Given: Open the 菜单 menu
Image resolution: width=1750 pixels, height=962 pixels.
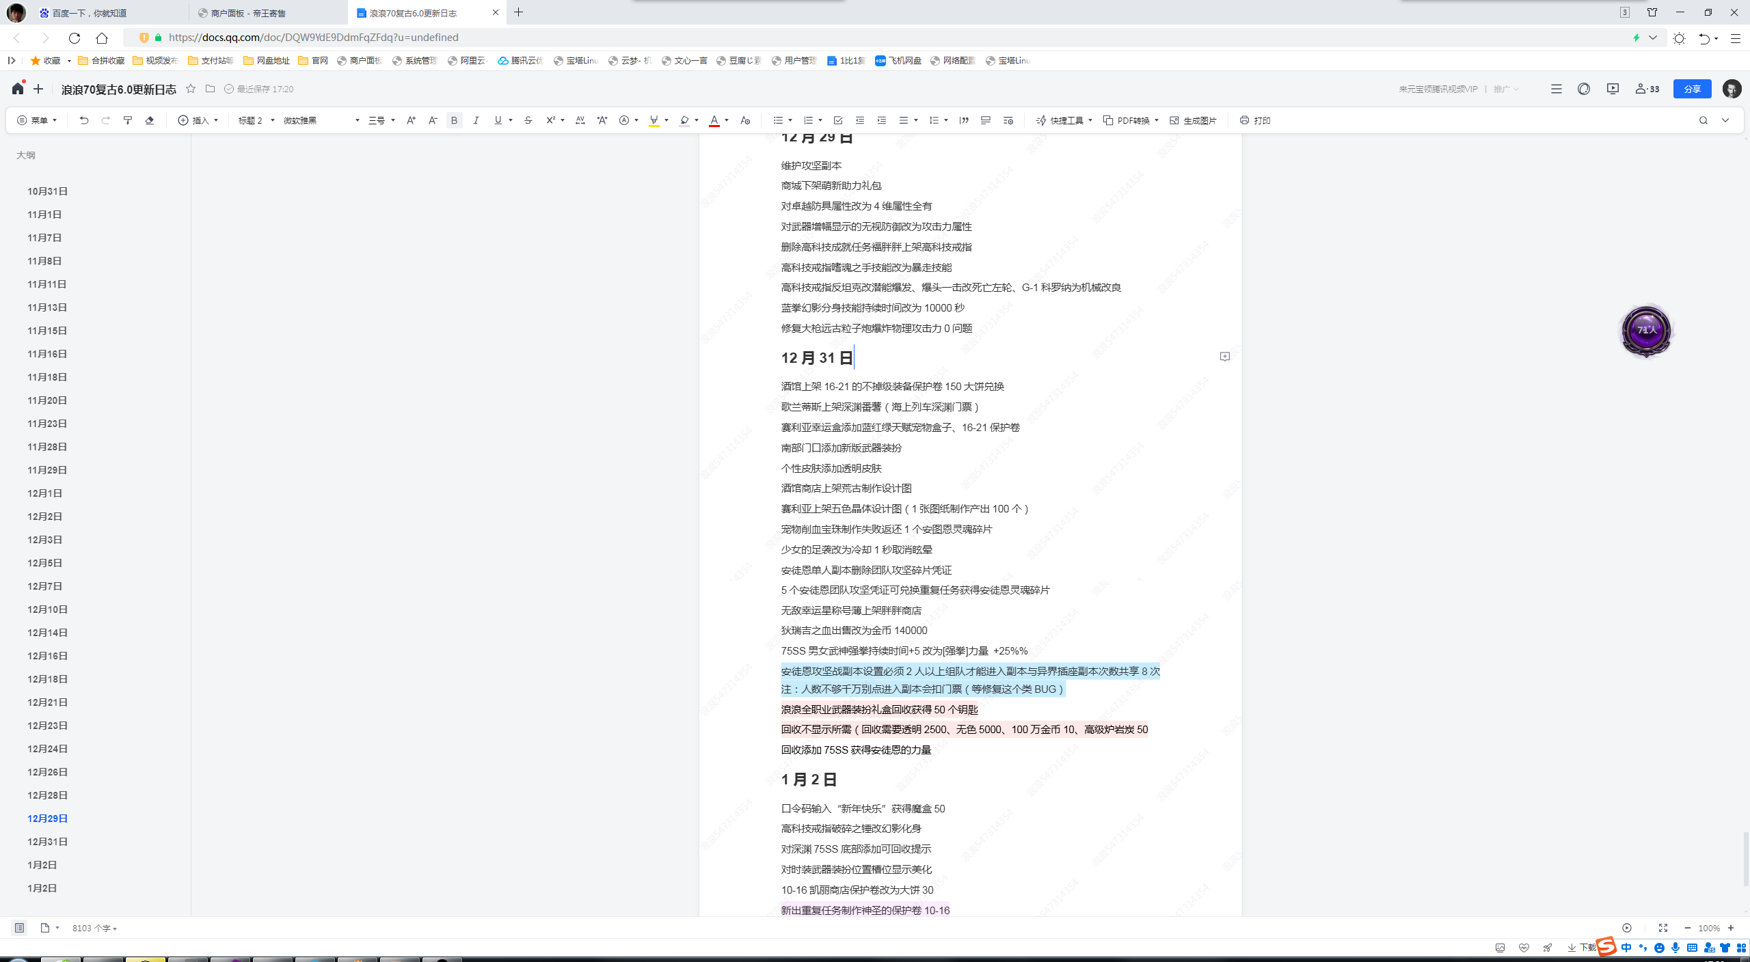Looking at the screenshot, I should pyautogui.click(x=38, y=120).
